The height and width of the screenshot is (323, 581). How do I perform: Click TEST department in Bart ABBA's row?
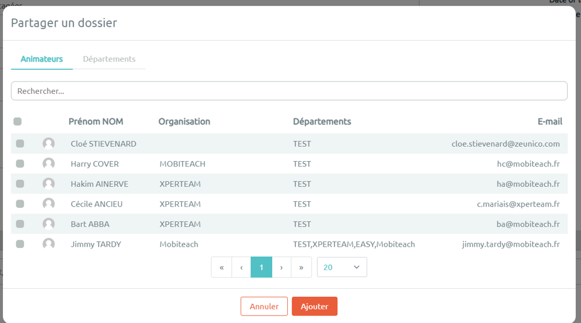pos(302,224)
